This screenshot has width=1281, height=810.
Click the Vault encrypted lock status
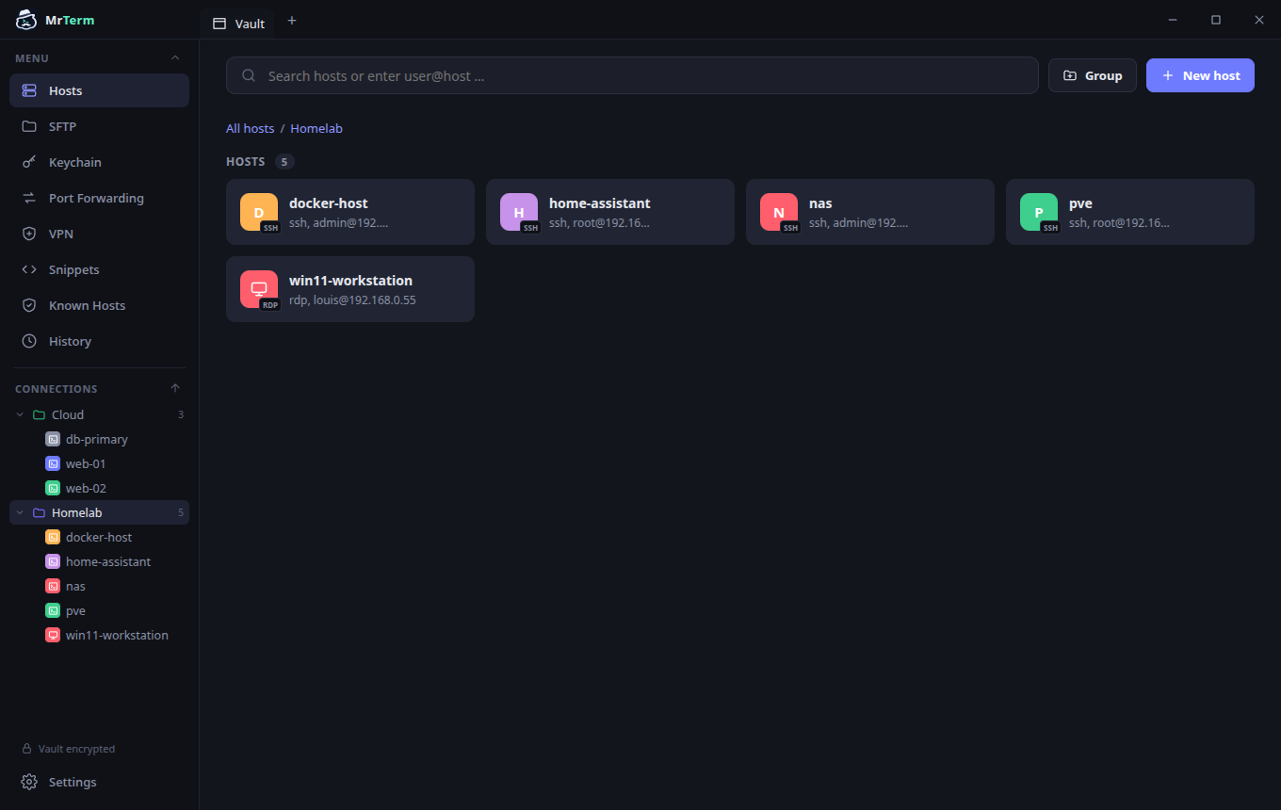[68, 749]
